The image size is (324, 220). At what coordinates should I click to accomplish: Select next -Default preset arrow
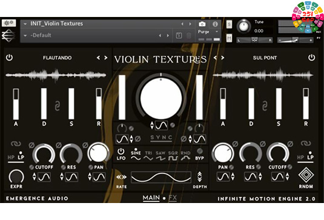(x=168, y=36)
